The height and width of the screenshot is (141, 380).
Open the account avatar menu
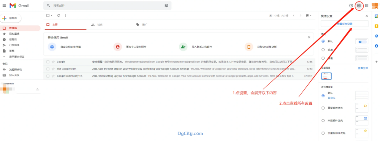tap(375, 6)
